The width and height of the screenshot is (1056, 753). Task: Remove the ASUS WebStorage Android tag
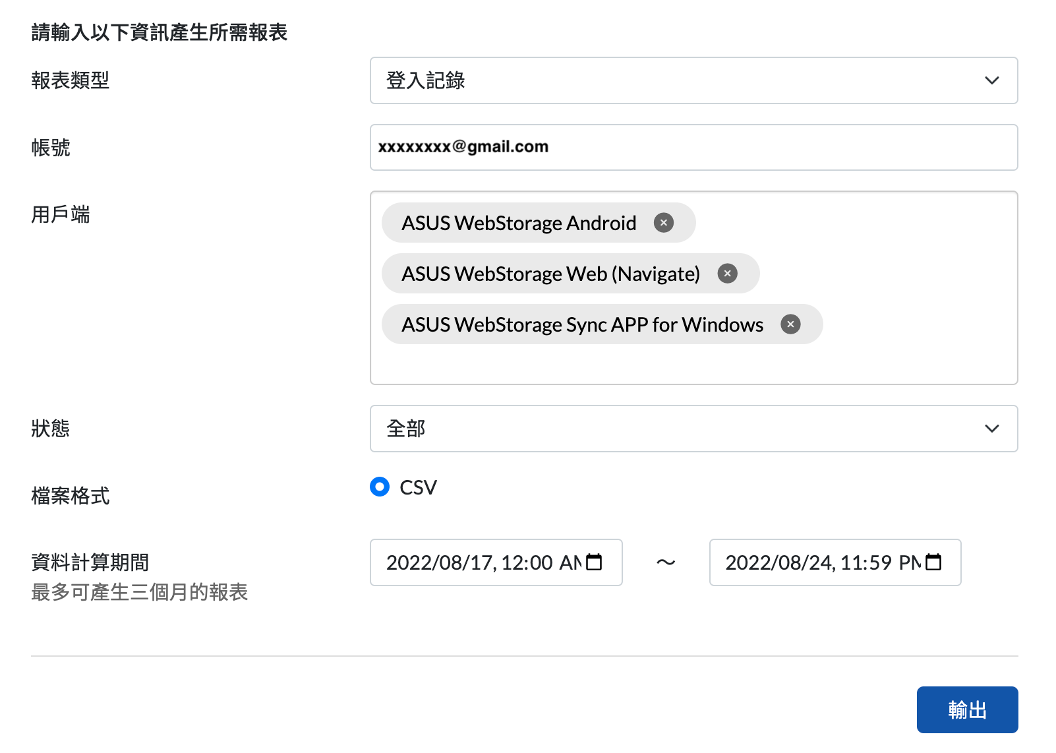664,223
